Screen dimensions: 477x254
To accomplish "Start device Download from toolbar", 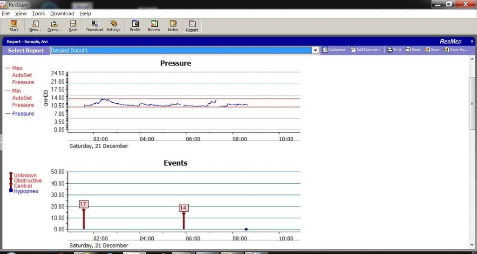I will [95, 26].
